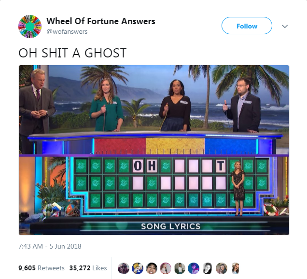This screenshot has height=279, width=307.
Task: Click the sixth liker avatar with purple background
Action: [194, 268]
